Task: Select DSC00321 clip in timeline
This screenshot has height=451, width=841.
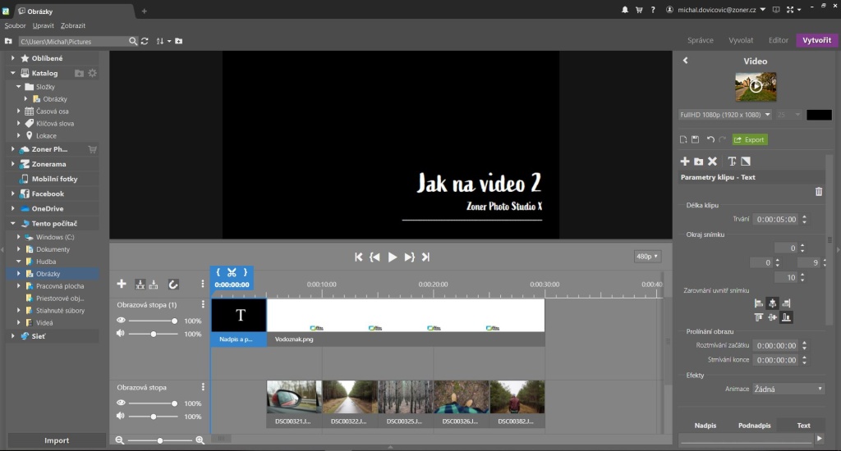Action: pyautogui.click(x=294, y=403)
